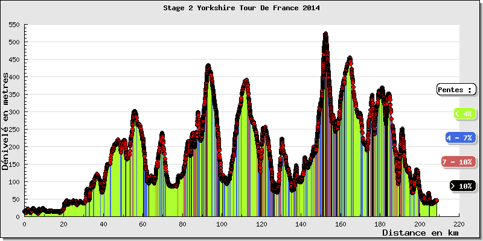
Task: Click the chart title 'Stage 2 Yorkshire Tour De France 2014'
Action: click(241, 8)
